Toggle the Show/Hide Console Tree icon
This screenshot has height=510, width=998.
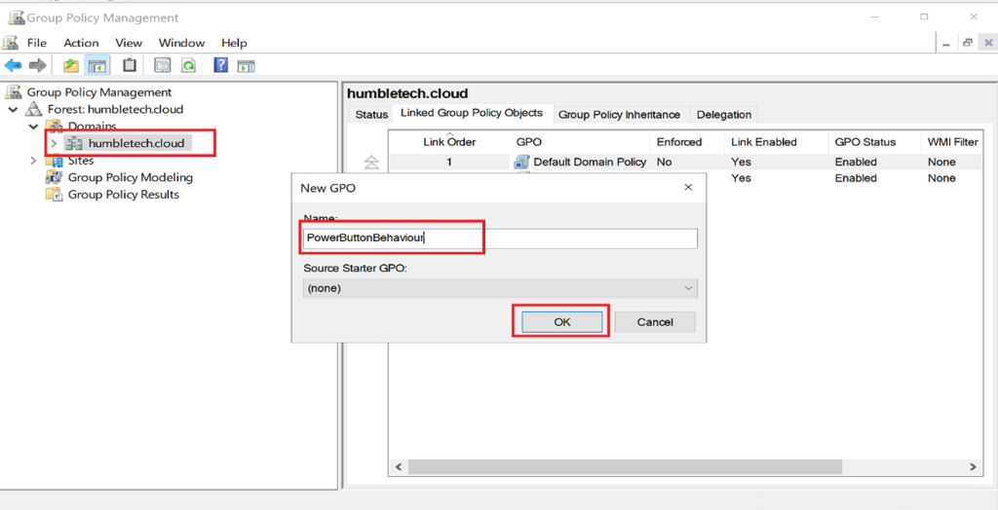click(x=96, y=66)
